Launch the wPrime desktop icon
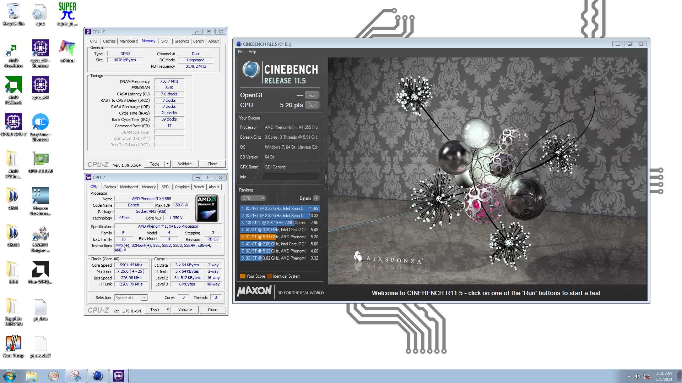The height and width of the screenshot is (383, 682). pyautogui.click(x=67, y=51)
